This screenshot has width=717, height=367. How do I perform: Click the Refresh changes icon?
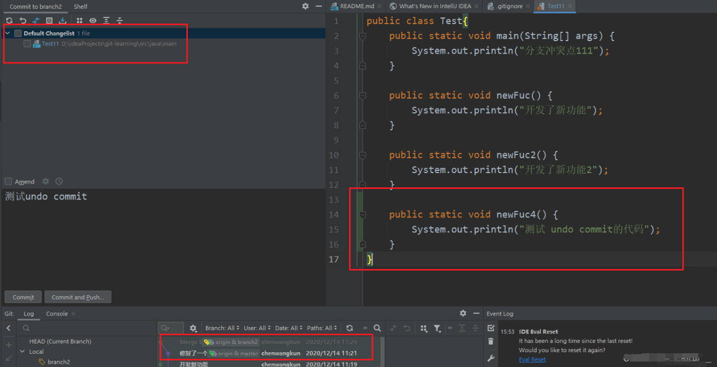(9, 21)
